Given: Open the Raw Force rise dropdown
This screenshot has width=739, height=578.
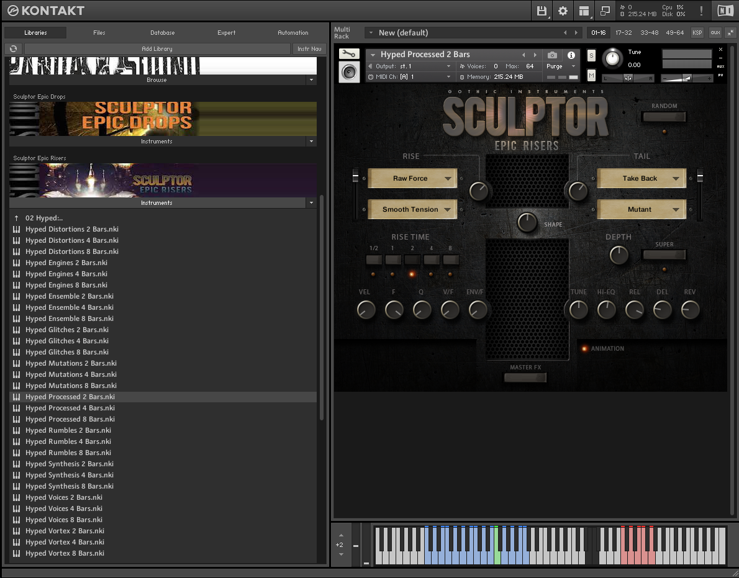Looking at the screenshot, I should pos(412,179).
